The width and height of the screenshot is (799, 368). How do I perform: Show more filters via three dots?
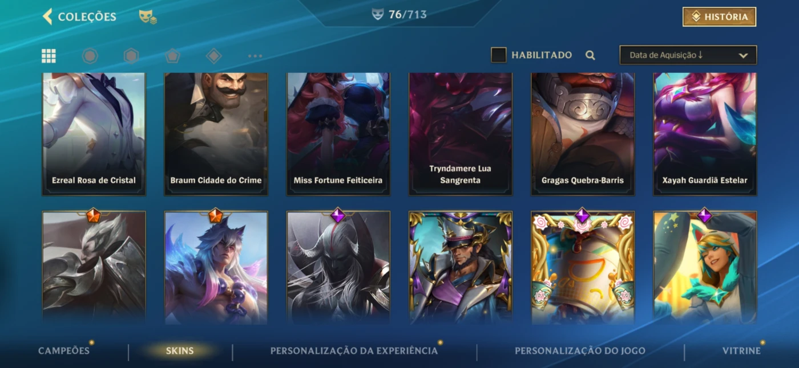(255, 56)
